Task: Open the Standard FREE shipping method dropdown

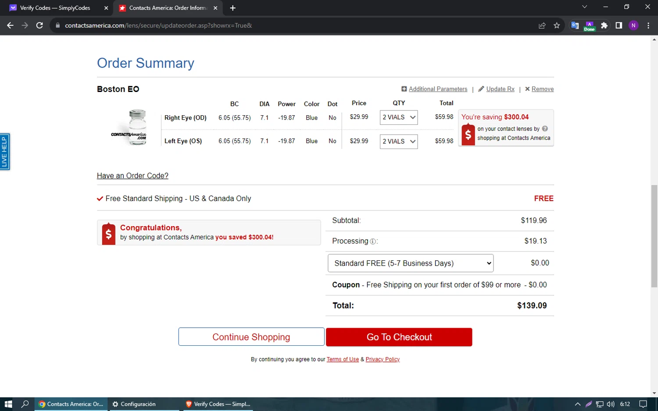Action: point(411,263)
